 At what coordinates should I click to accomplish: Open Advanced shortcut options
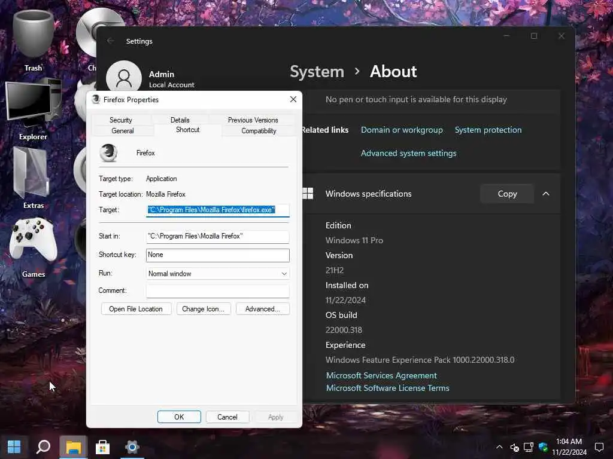click(x=263, y=309)
